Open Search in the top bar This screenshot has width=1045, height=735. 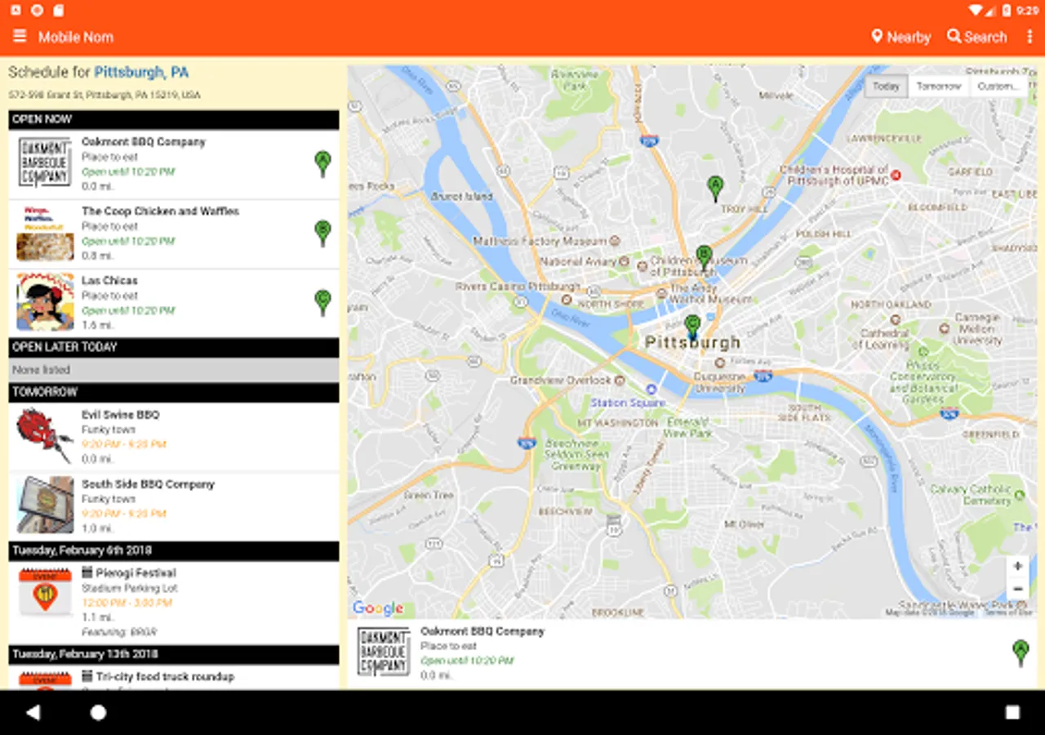click(x=977, y=37)
